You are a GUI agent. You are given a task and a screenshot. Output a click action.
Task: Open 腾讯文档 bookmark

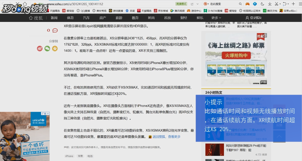pyautogui.click(x=270, y=11)
